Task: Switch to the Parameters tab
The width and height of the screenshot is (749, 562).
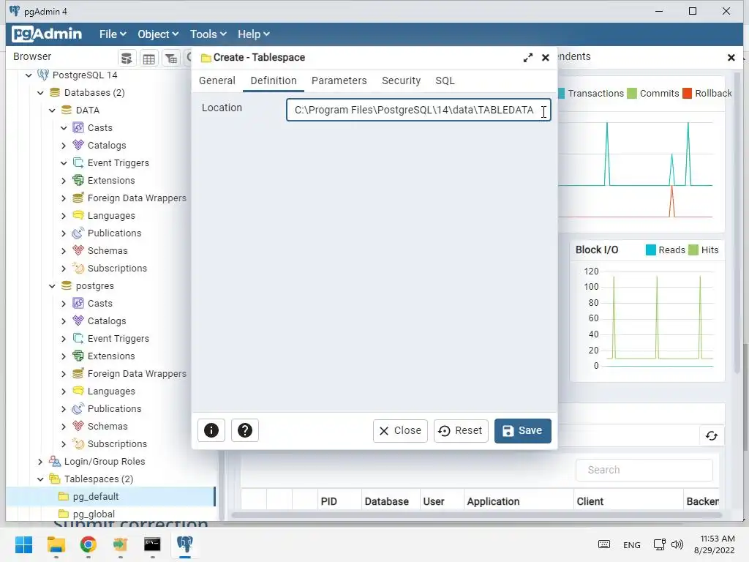Action: [339, 80]
